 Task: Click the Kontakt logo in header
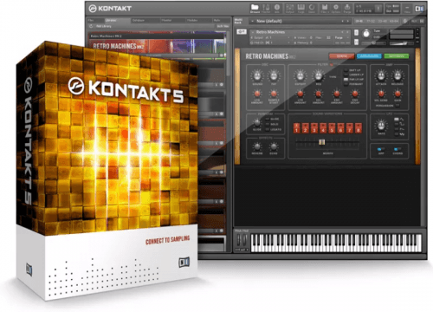[110, 9]
